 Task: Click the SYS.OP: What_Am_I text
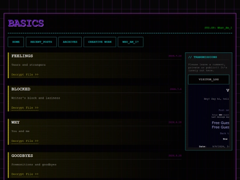[218, 28]
